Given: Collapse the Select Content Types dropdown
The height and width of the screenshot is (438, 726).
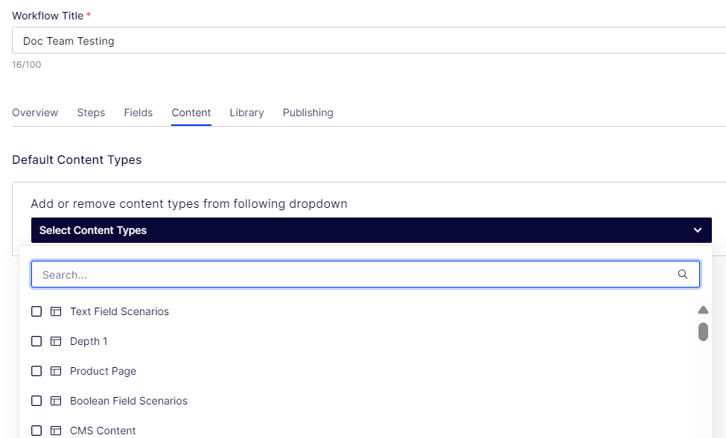Looking at the screenshot, I should tap(372, 230).
